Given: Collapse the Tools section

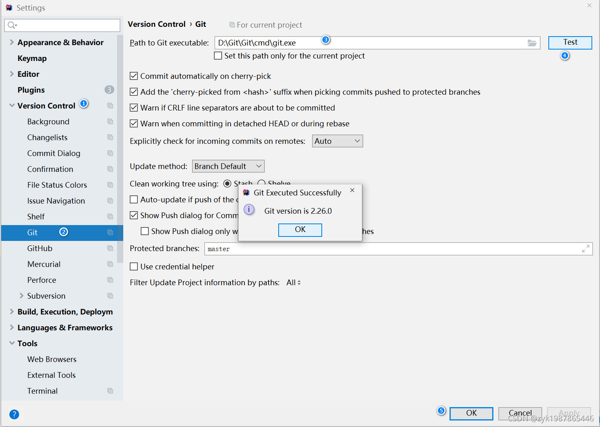Looking at the screenshot, I should pos(12,343).
